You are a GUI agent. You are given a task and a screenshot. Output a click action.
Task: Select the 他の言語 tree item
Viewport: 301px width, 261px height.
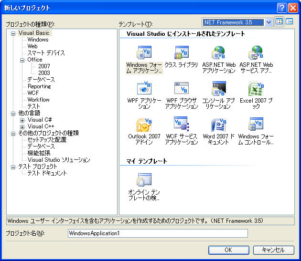point(29,113)
